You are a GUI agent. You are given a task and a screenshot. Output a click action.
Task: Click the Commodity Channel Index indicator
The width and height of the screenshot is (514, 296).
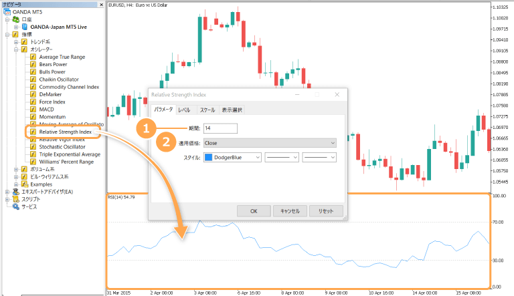coord(69,87)
